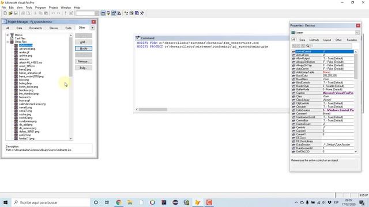Open the Tools menu
The image size is (369, 207).
tap(29, 7)
